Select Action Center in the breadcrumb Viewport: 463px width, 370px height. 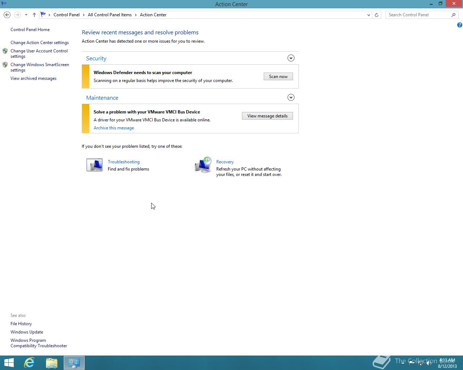pyautogui.click(x=153, y=15)
